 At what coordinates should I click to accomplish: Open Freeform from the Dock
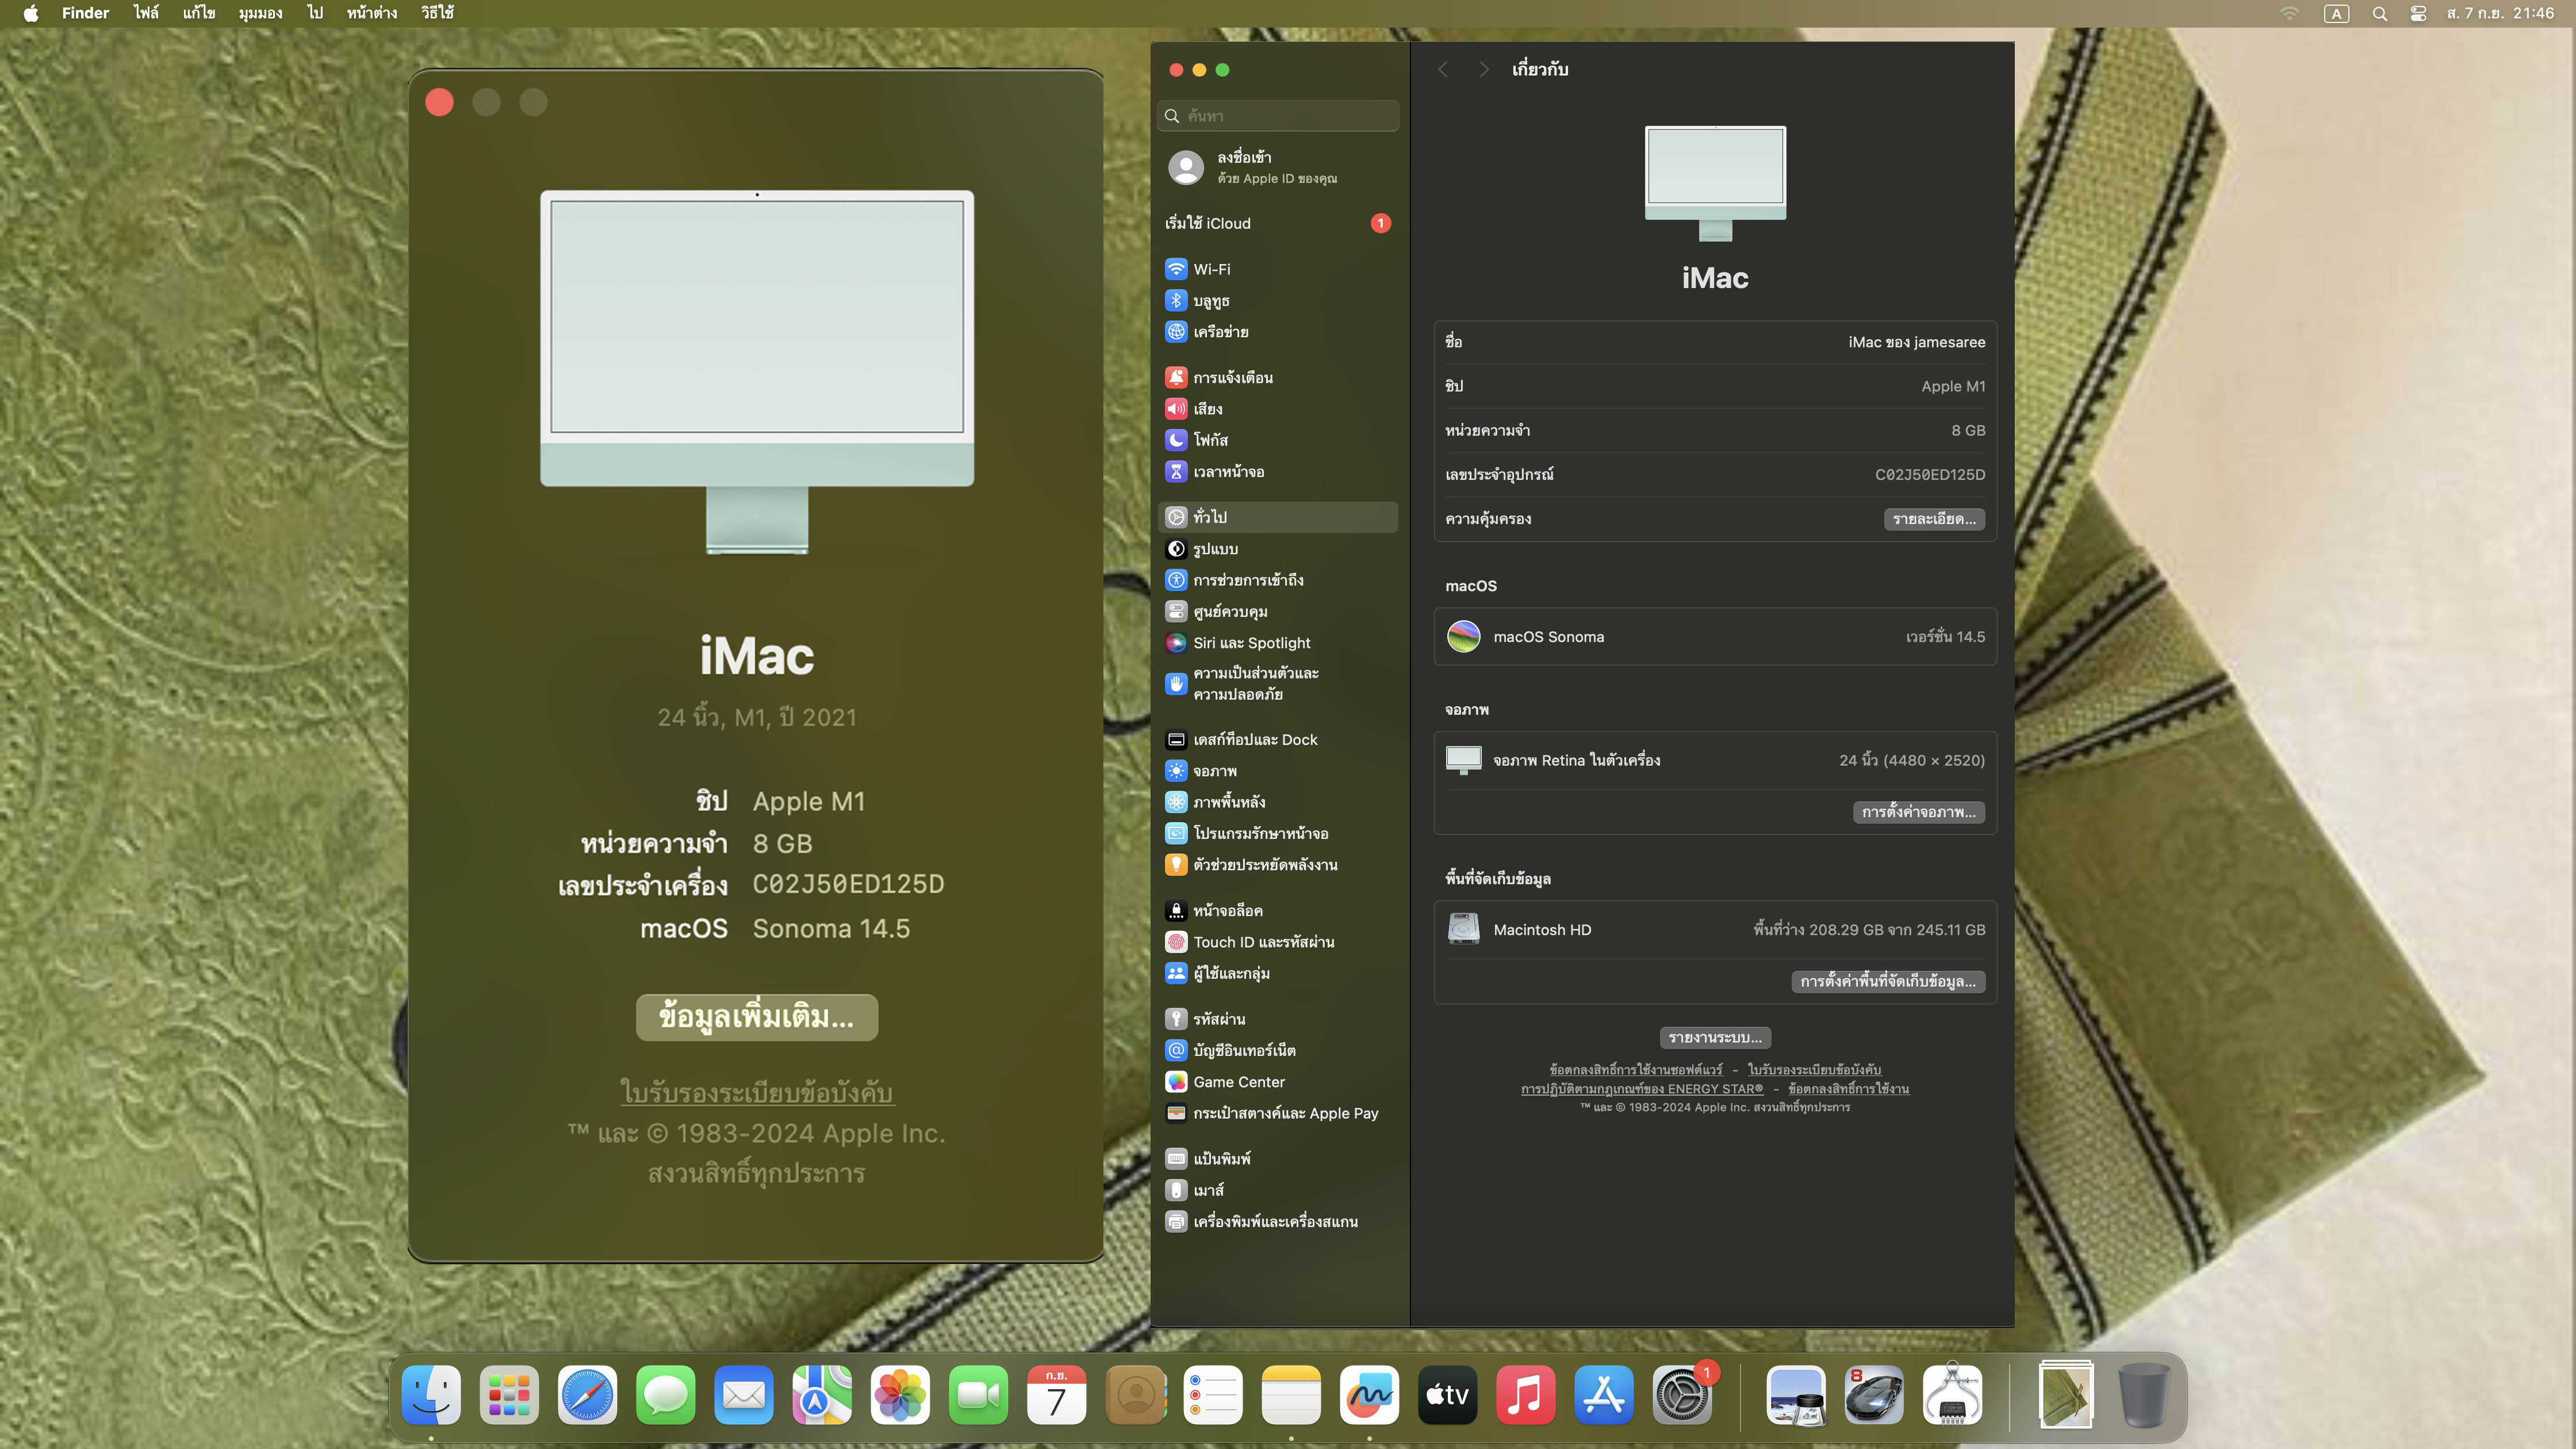(1369, 1395)
